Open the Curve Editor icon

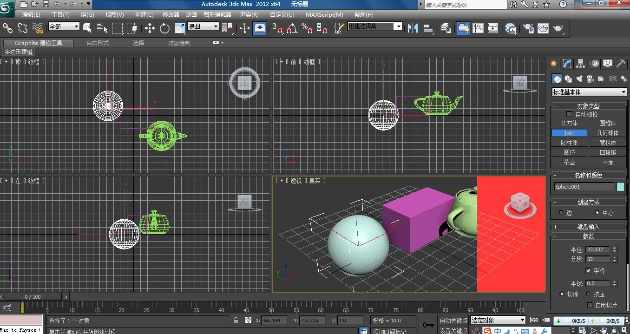(x=478, y=28)
